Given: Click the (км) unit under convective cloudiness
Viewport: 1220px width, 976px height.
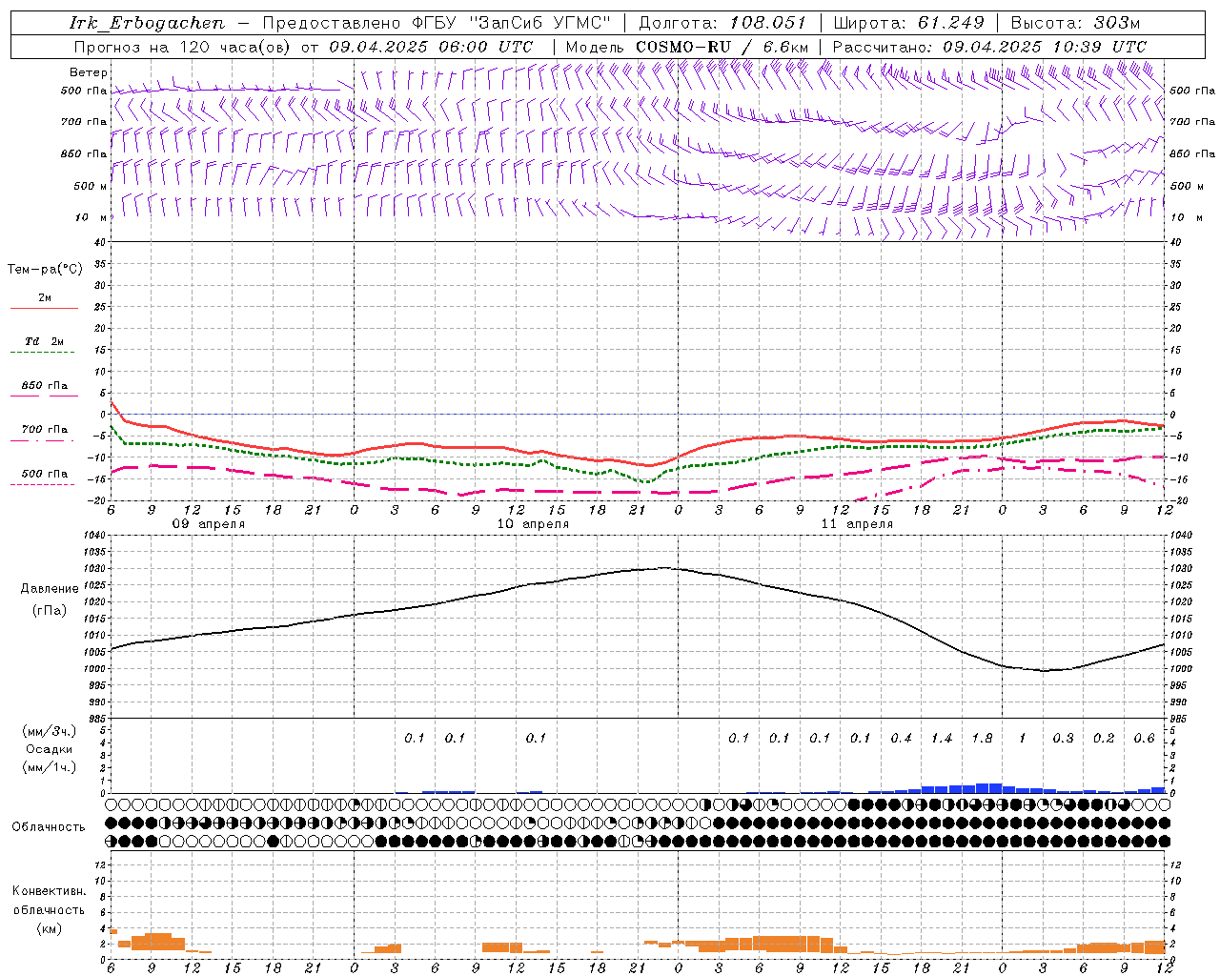Looking at the screenshot, I should (49, 929).
